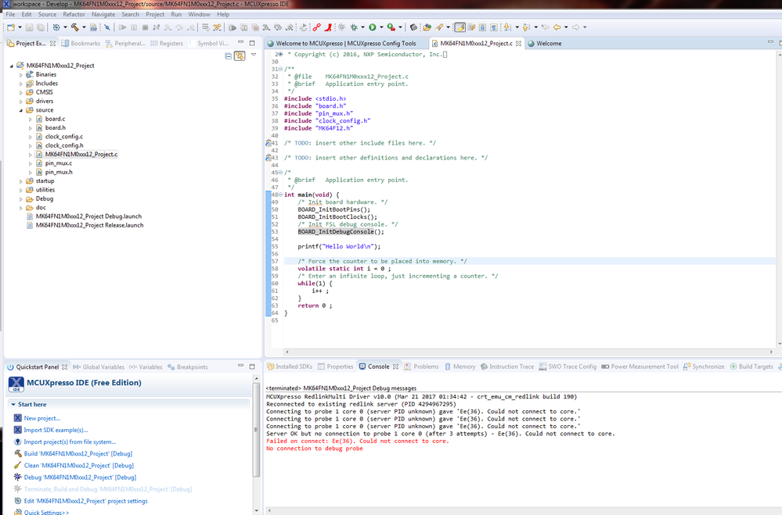This screenshot has height=515, width=782.
Task: Toggle Link with Editor in Project Explorer
Action: (x=240, y=56)
